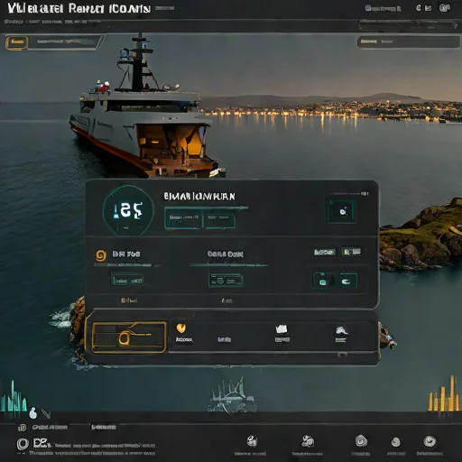Open the teal square icon beside panel heading
The width and height of the screenshot is (462, 462).
pos(342,211)
